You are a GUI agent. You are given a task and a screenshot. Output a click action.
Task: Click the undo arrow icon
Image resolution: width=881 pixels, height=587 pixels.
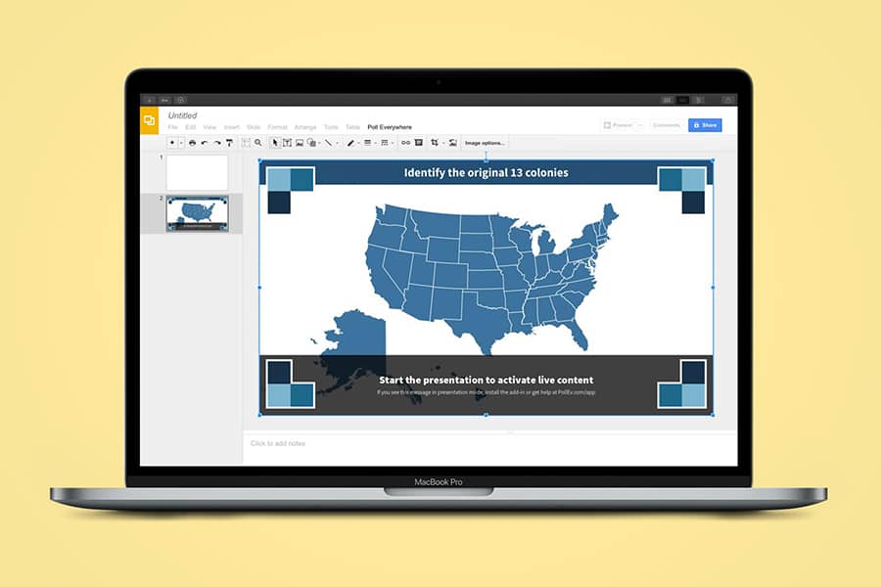[x=205, y=143]
